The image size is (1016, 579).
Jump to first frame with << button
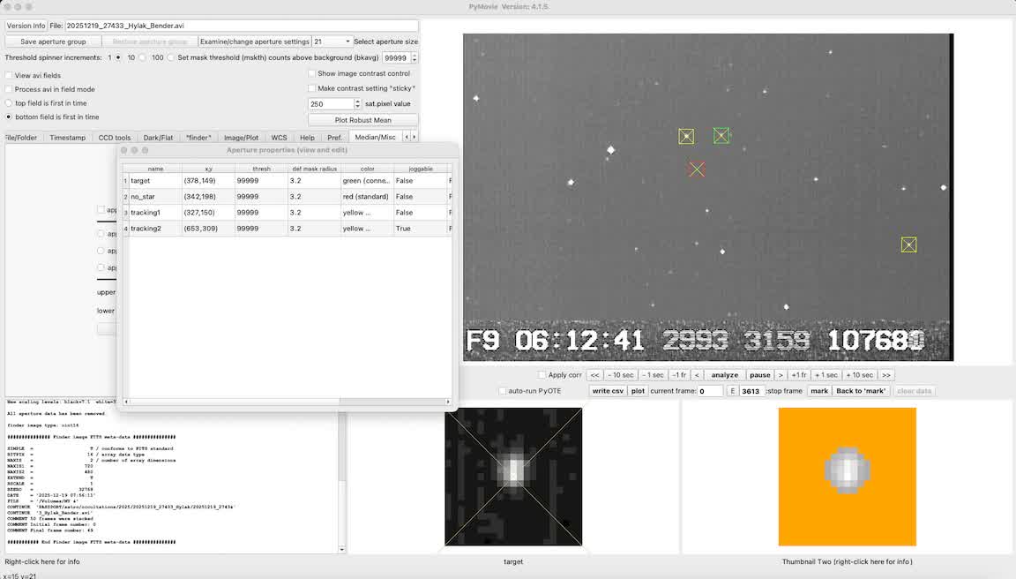pos(594,375)
